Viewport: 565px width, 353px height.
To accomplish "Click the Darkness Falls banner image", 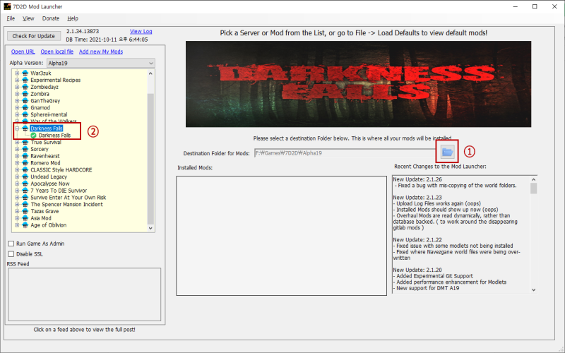I will [x=358, y=84].
